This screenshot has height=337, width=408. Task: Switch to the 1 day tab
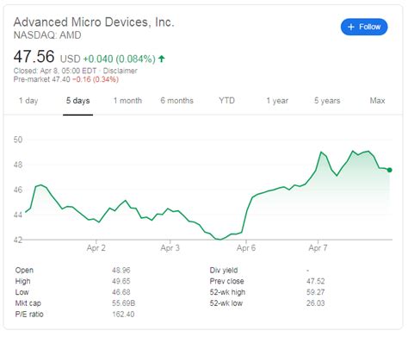28,101
